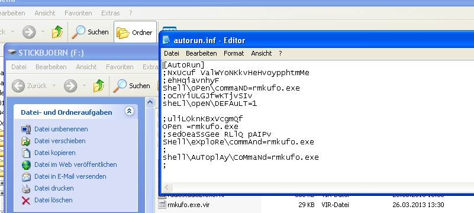Click SHell\eXploRe\commAnd=rmkufo.exe line
The image size is (474, 213).
238,142
